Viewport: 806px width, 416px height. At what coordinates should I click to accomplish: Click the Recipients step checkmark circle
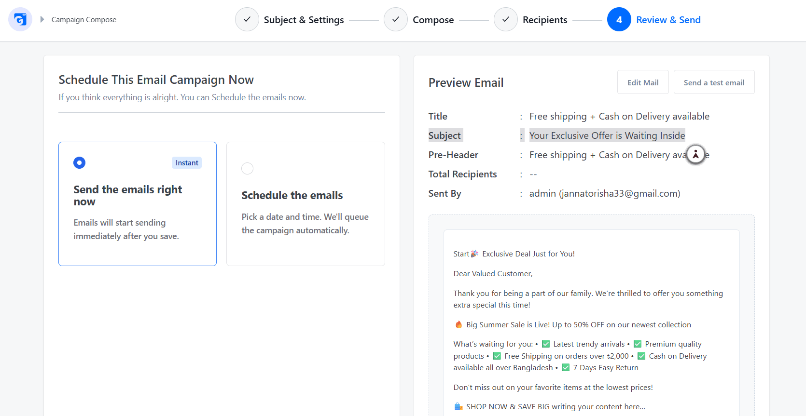[506, 19]
